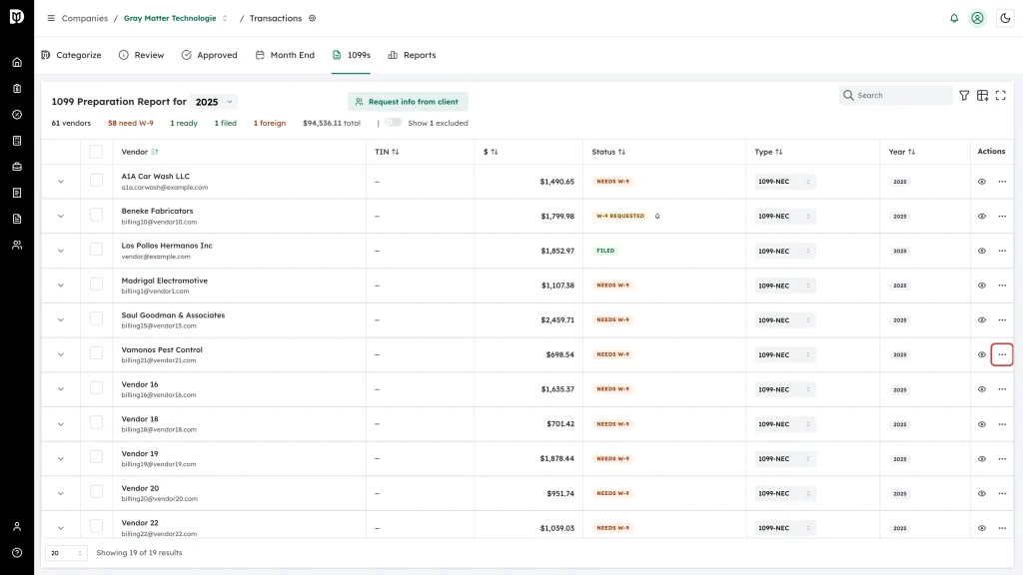Toggle Show 1 excluded switch
Screen dimensions: 1023x575
click(393, 123)
